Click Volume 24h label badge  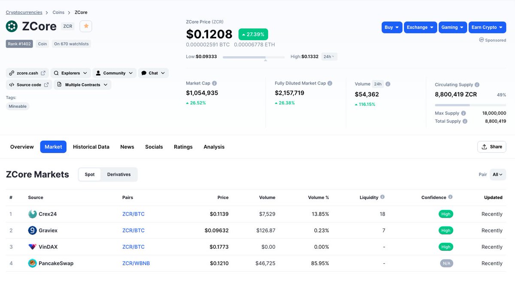pyautogui.click(x=378, y=84)
